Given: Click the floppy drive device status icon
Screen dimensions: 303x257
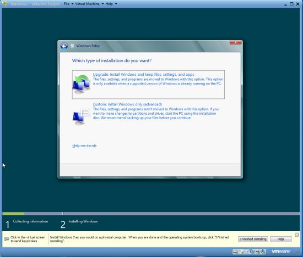Looking at the screenshot, I should click(246, 252).
